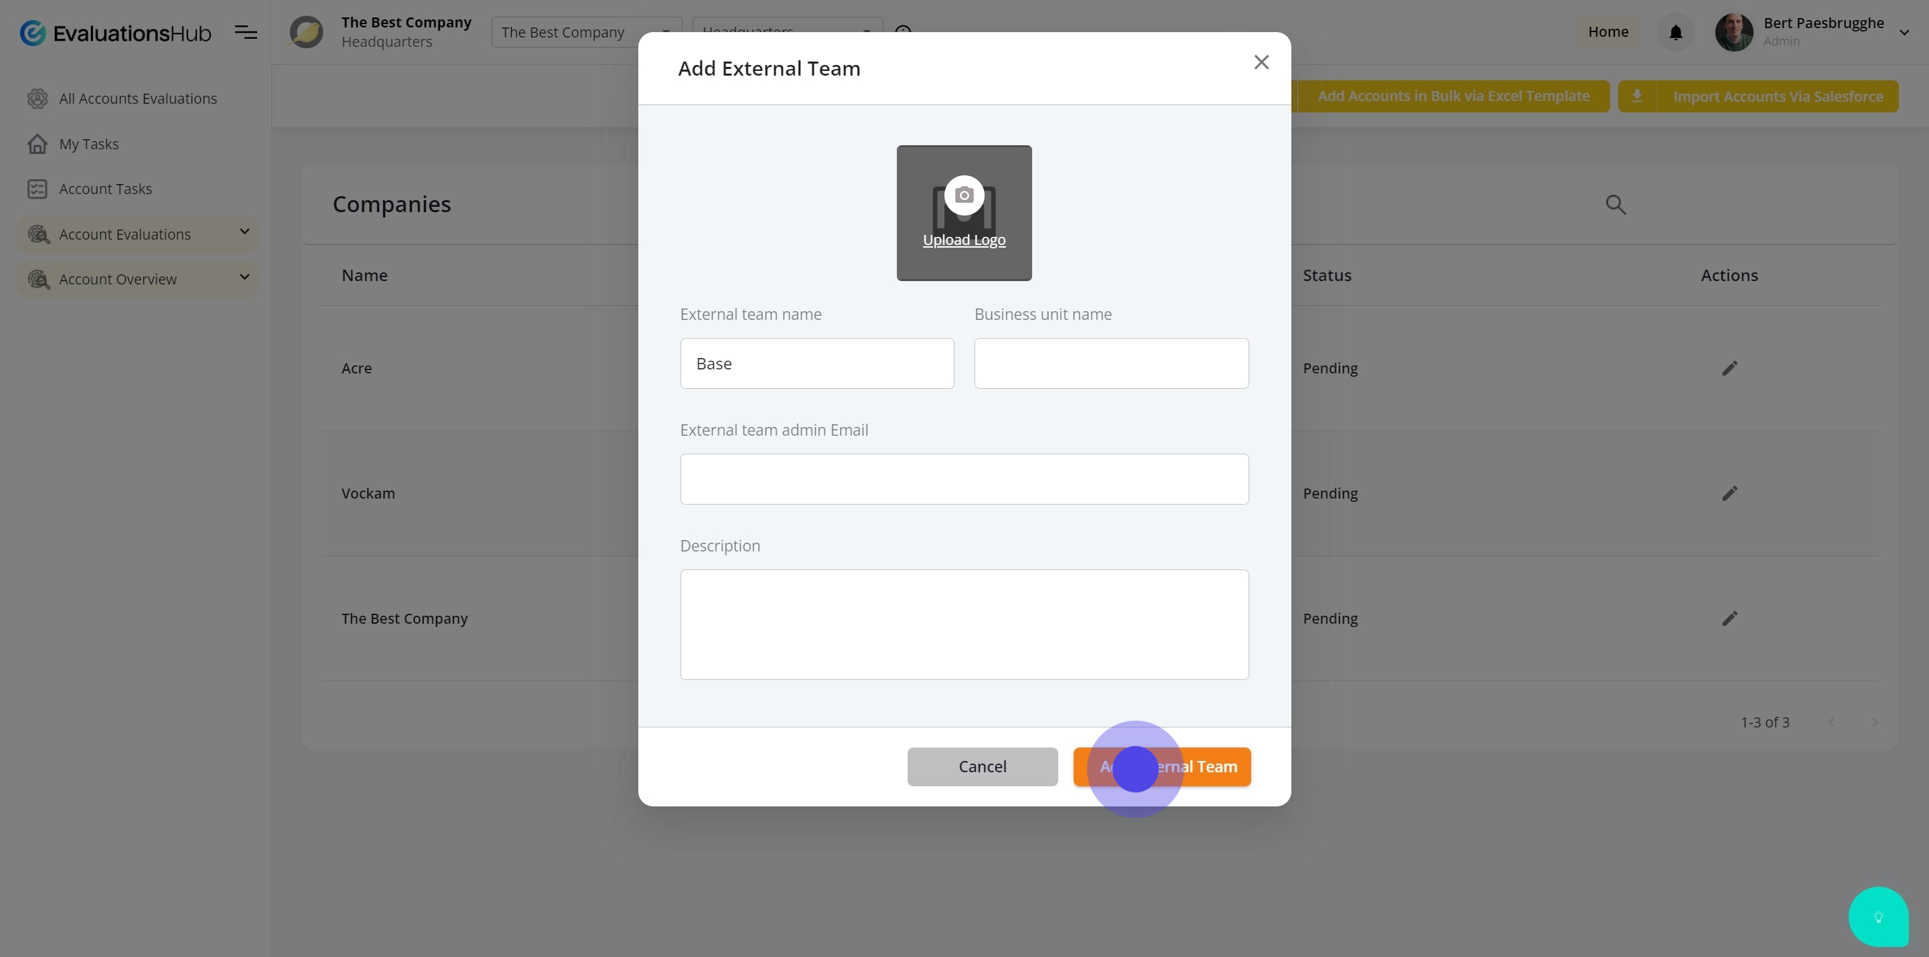Go to All Accounts Evaluations
This screenshot has width=1929, height=957.
tap(138, 99)
